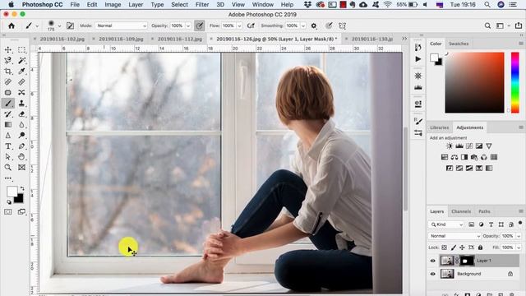Select the Dodge tool
This screenshot has width=526, height=296.
point(22,135)
